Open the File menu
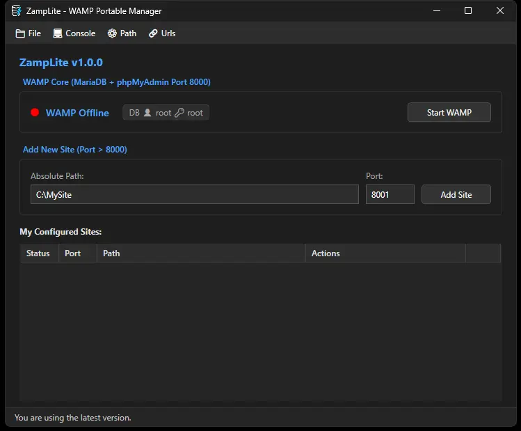Image resolution: width=521 pixels, height=431 pixels. [x=29, y=33]
